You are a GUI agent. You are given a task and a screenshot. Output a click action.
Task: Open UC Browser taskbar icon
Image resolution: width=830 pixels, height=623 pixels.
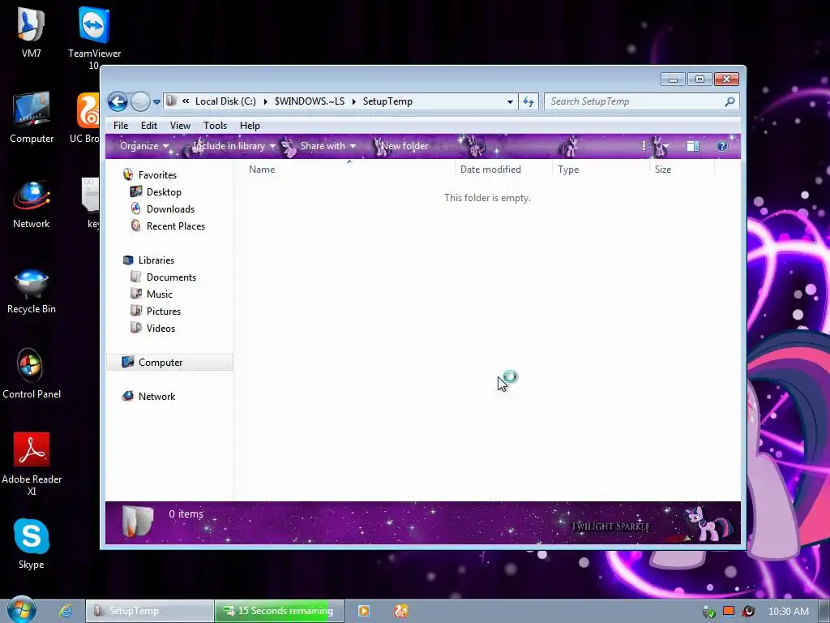tap(401, 611)
